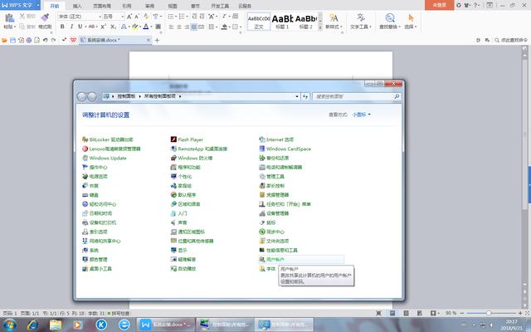Switch to the Page Layout ribbon tab
This screenshot has width=531, height=332.
102,6
